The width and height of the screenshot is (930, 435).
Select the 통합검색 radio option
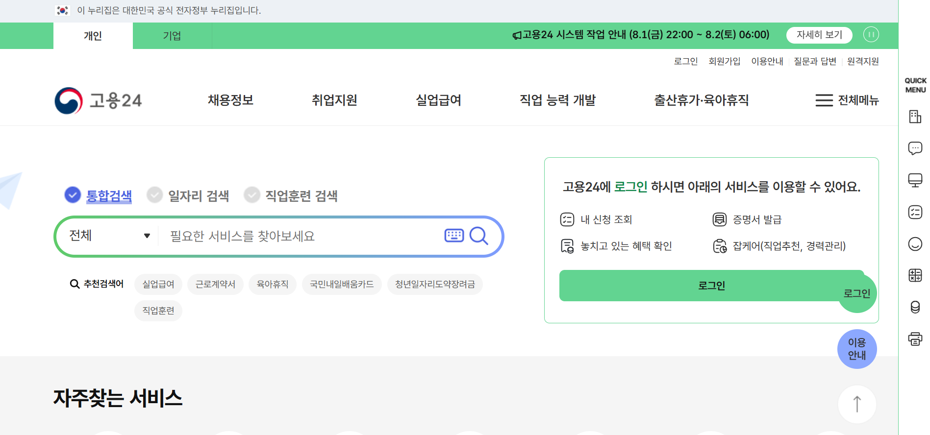click(x=98, y=195)
